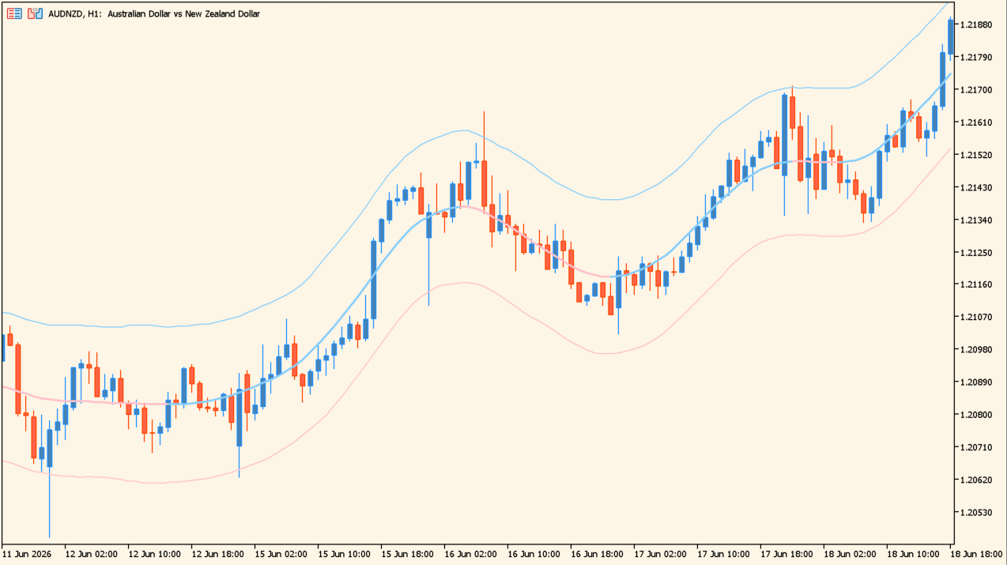This screenshot has height=565, width=1007.
Task: Click the 15 Jun 02:00 time label
Action: [x=281, y=554]
